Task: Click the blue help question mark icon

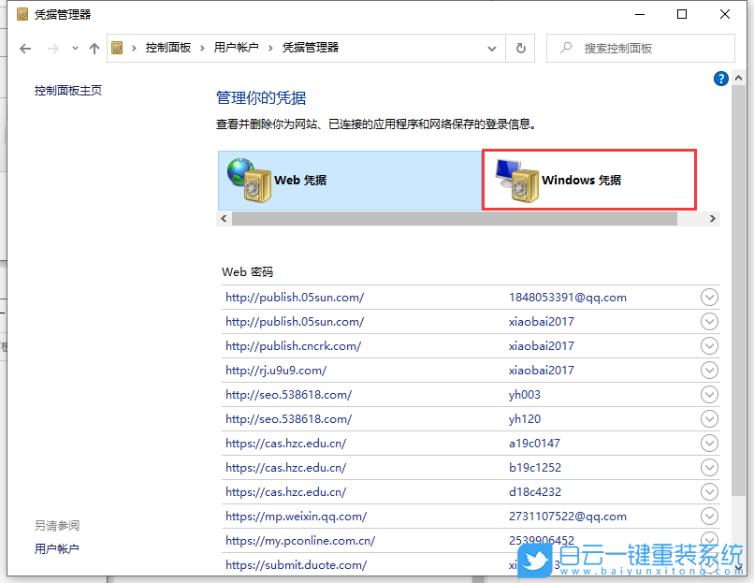Action: click(720, 79)
